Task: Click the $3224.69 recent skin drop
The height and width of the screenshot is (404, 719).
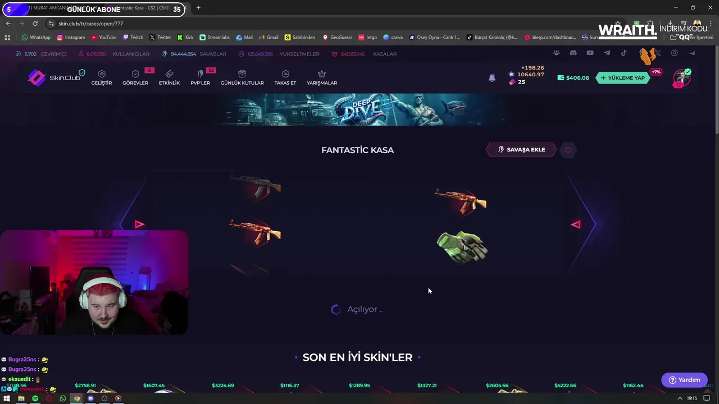Action: [222, 387]
